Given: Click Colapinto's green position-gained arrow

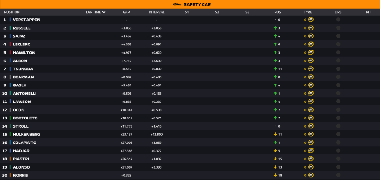Looking at the screenshot, I should pos(275,143).
